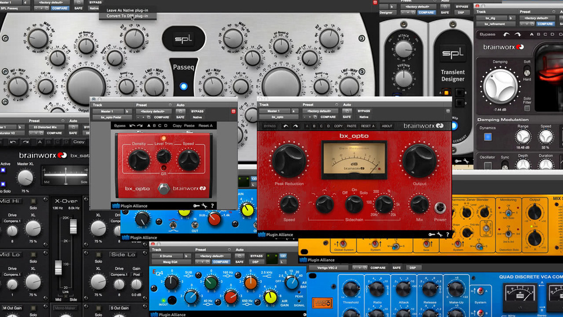563x317 pixels.
Task: Open wrench settings icon in bx_opto Pedal footer
Action: click(204, 206)
